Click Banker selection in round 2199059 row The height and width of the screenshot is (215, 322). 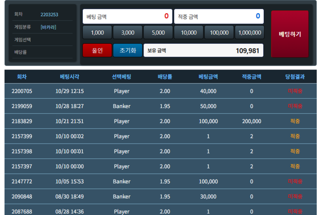pos(121,106)
